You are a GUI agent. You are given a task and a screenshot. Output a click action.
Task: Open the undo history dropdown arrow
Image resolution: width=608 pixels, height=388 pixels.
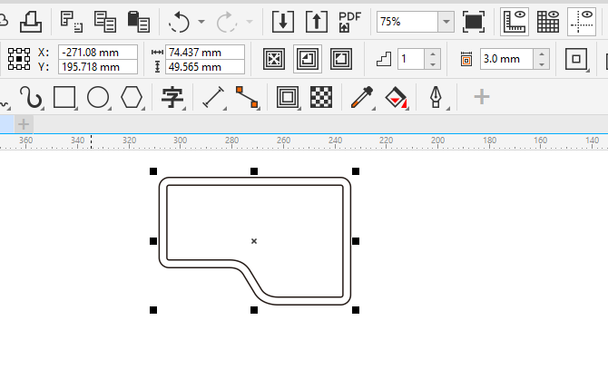point(201,22)
